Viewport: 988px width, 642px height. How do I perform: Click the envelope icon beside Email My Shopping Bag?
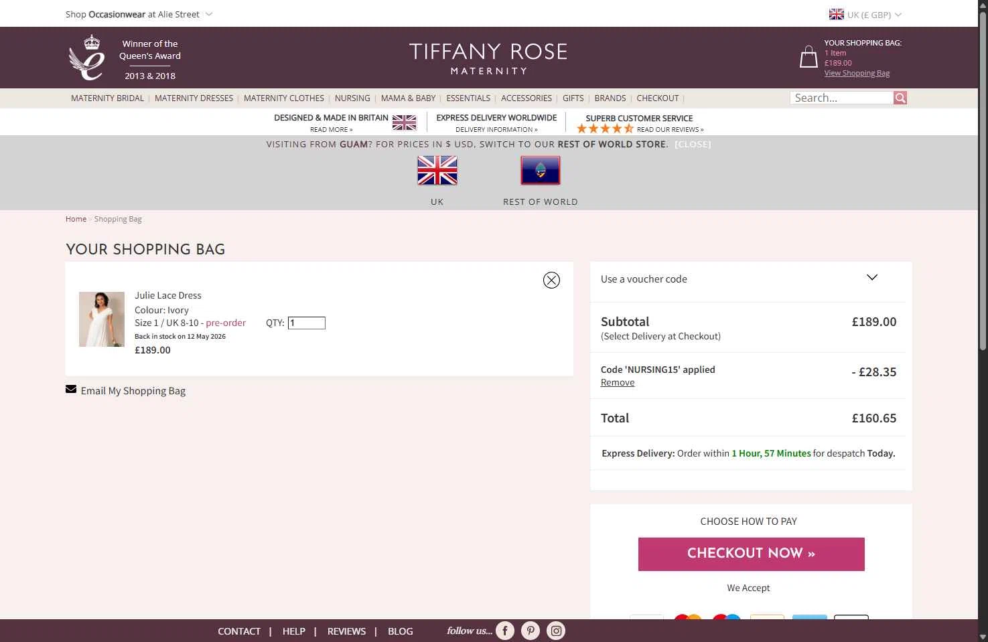71,390
